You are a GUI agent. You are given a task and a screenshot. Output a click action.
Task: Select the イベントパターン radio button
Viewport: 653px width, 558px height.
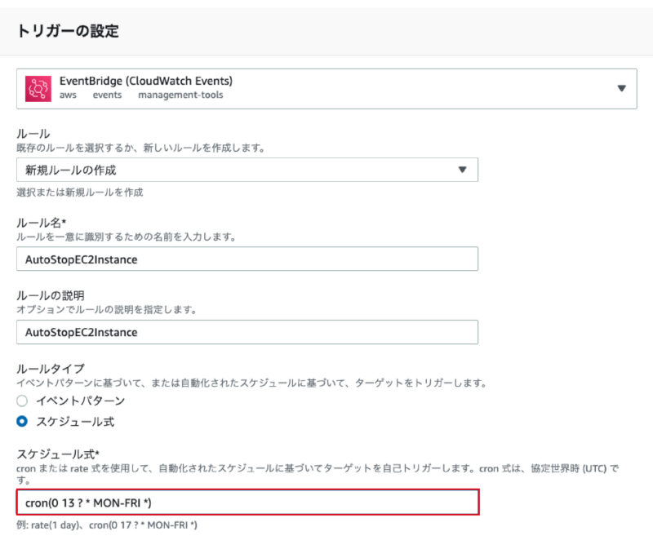point(22,401)
